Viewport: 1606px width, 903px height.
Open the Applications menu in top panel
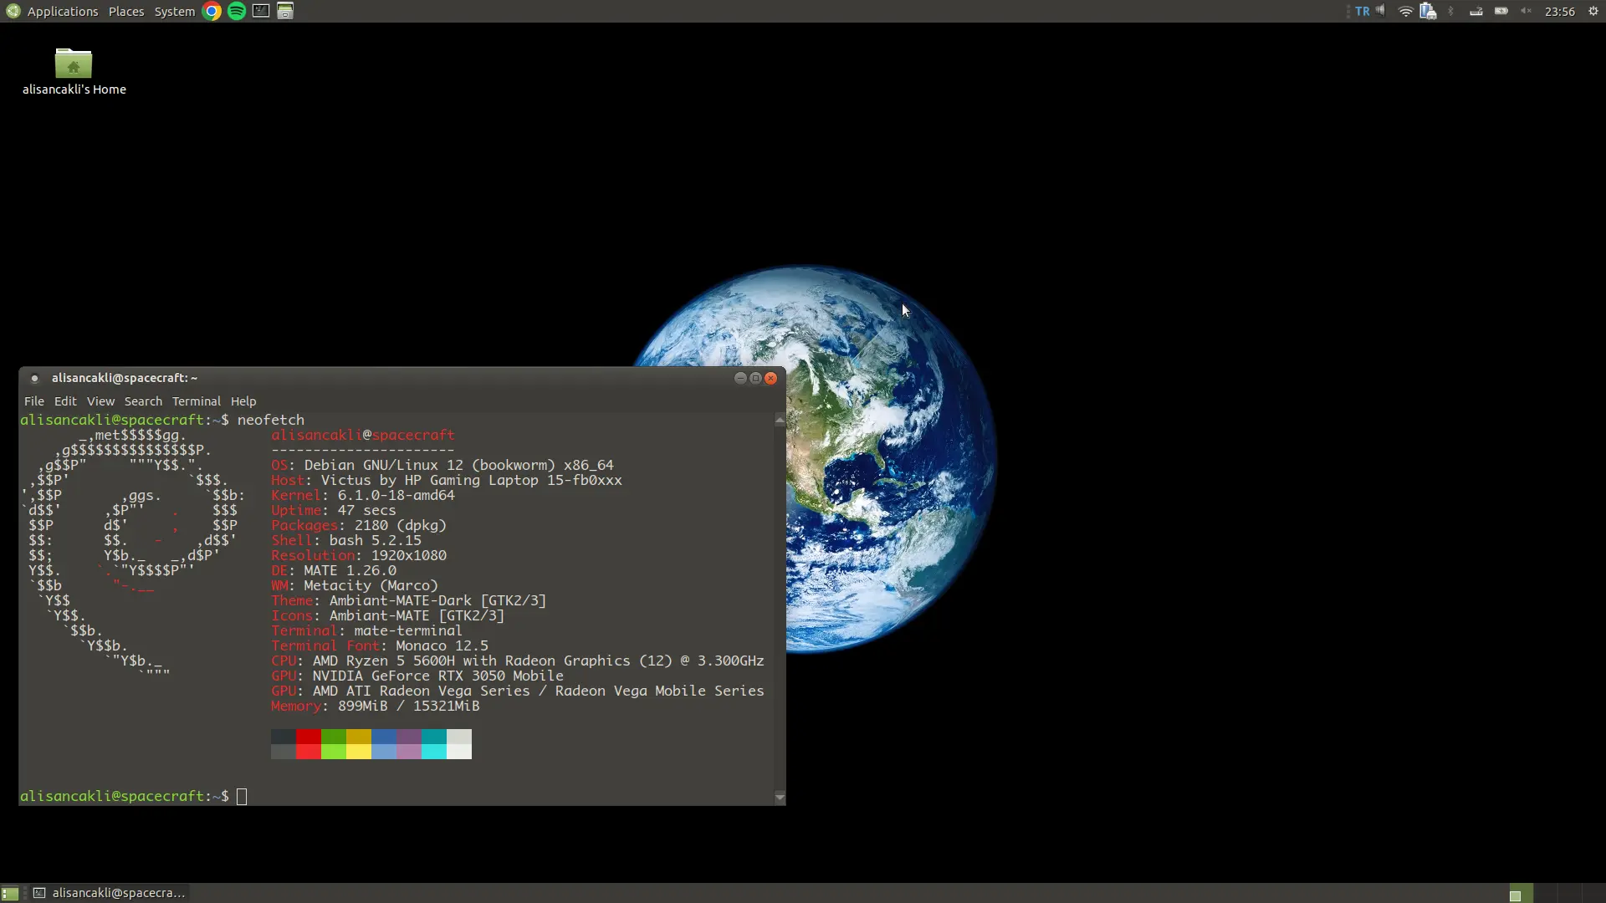62,12
